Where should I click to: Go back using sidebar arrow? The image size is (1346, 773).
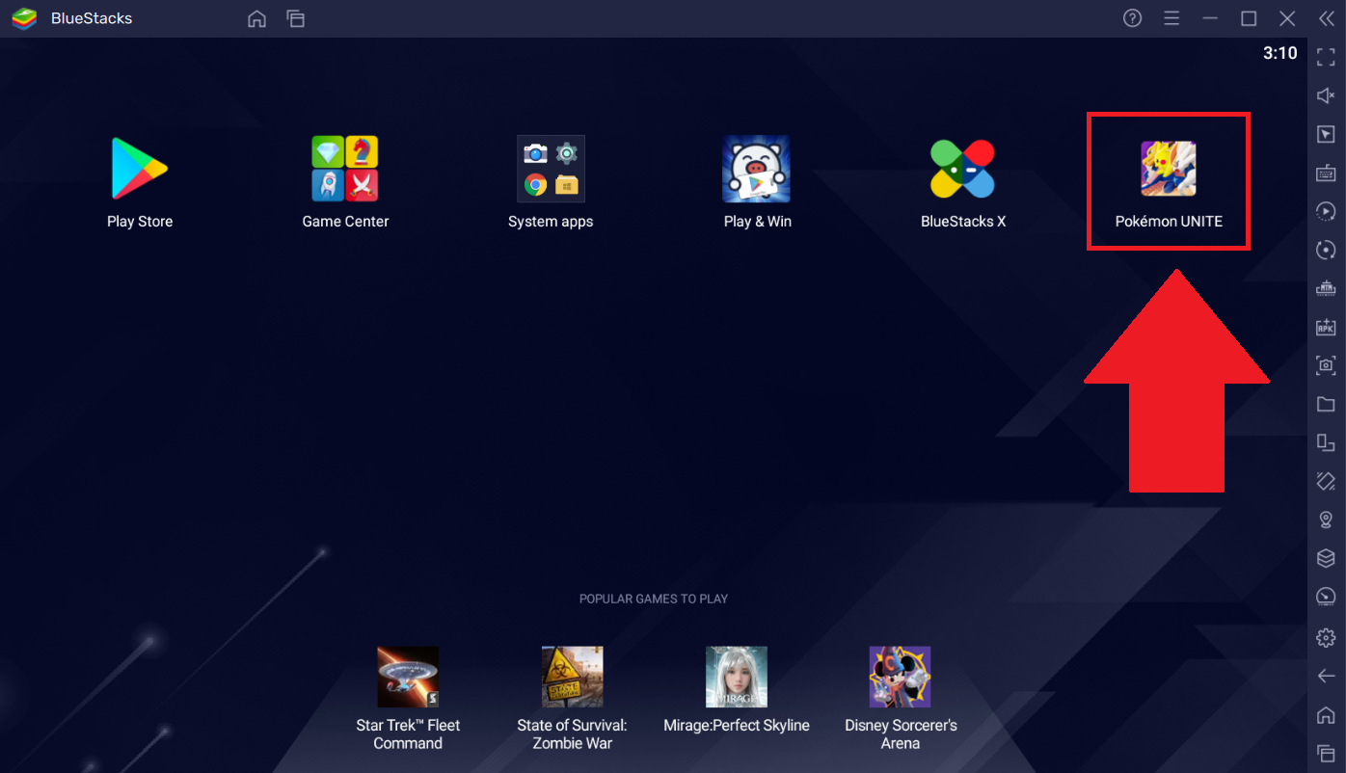[x=1326, y=676]
